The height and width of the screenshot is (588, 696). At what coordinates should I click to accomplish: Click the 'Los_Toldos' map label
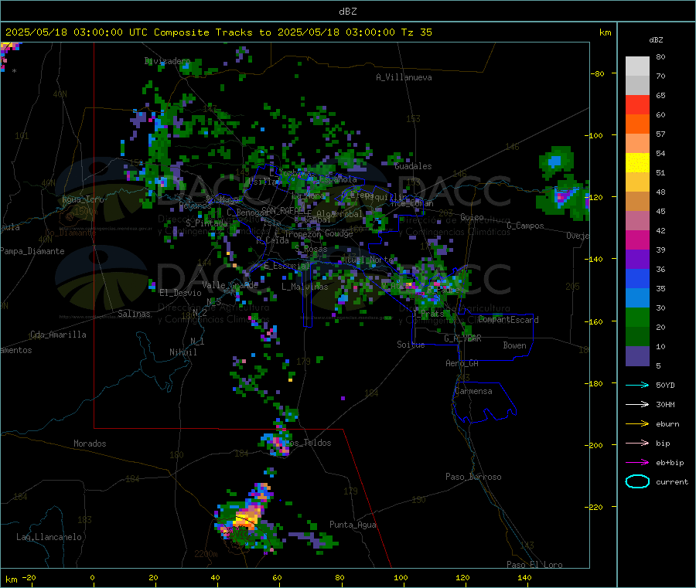click(x=309, y=443)
